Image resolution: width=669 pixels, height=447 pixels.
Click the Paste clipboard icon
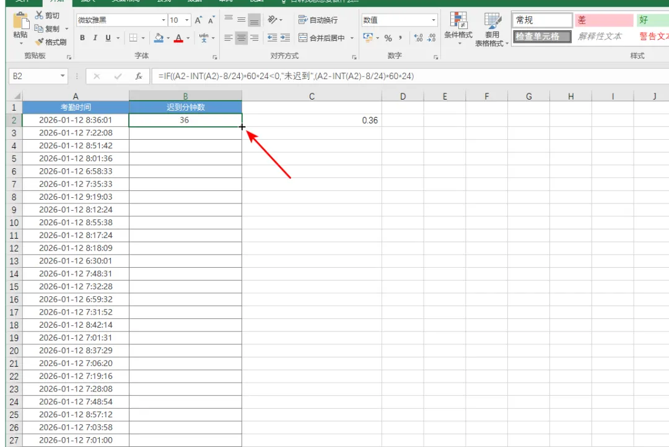[x=20, y=20]
